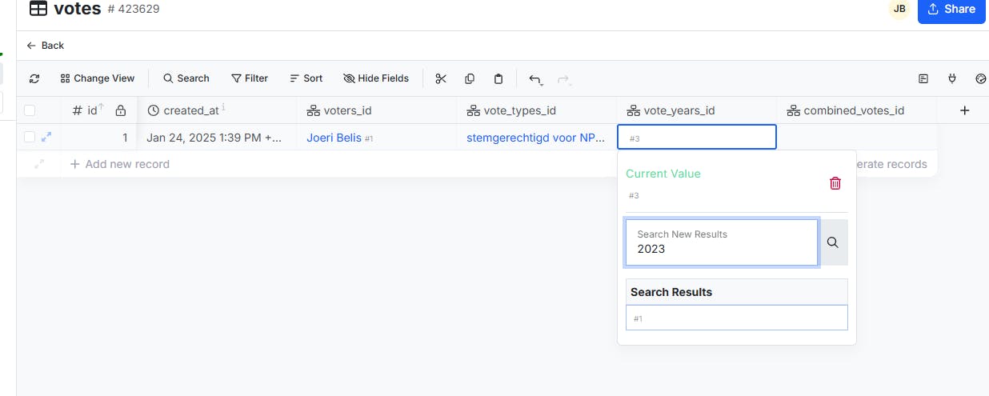Select the #1 search result row
The image size is (989, 396).
point(736,318)
